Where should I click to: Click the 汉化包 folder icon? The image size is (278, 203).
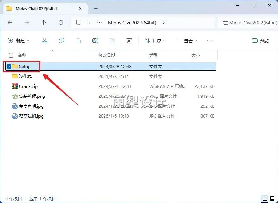click(x=15, y=76)
